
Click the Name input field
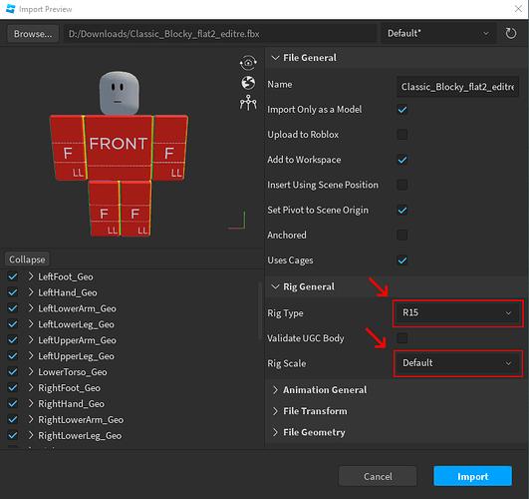point(457,87)
